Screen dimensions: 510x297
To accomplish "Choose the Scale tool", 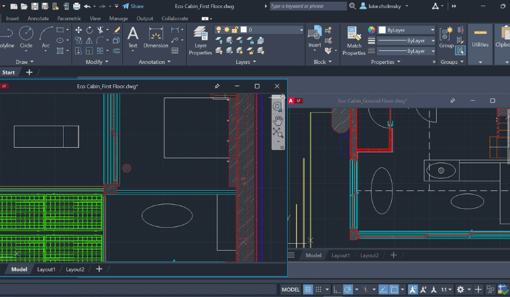I will click(89, 51).
